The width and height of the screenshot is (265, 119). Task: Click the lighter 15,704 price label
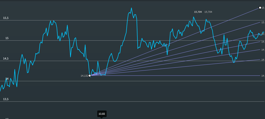coord(208,12)
